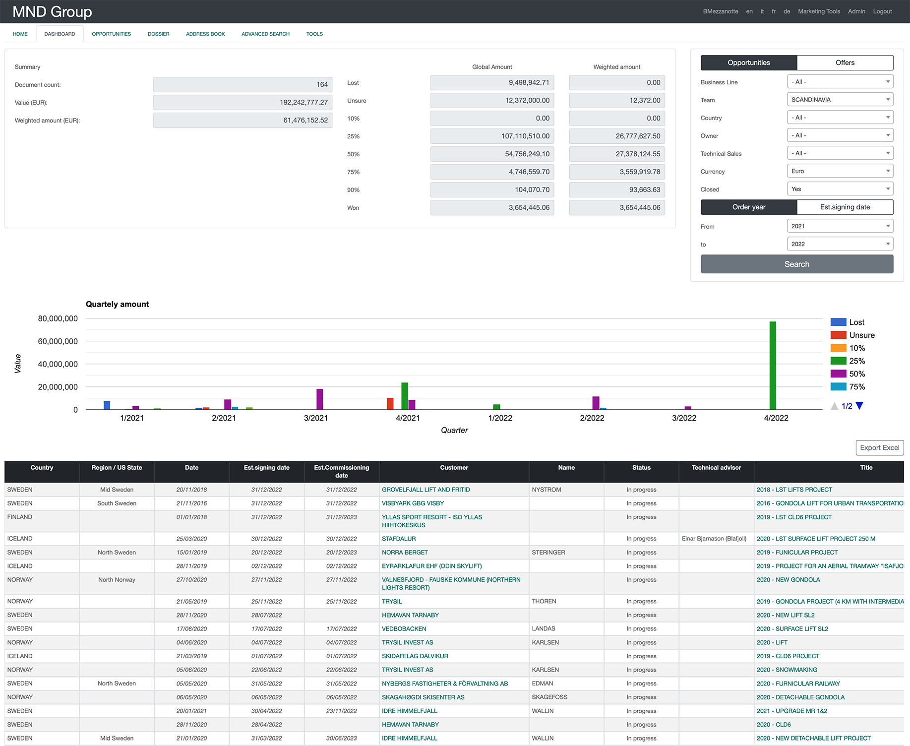This screenshot has width=910, height=746.
Task: Click Lost Global Amount field
Action: [492, 82]
